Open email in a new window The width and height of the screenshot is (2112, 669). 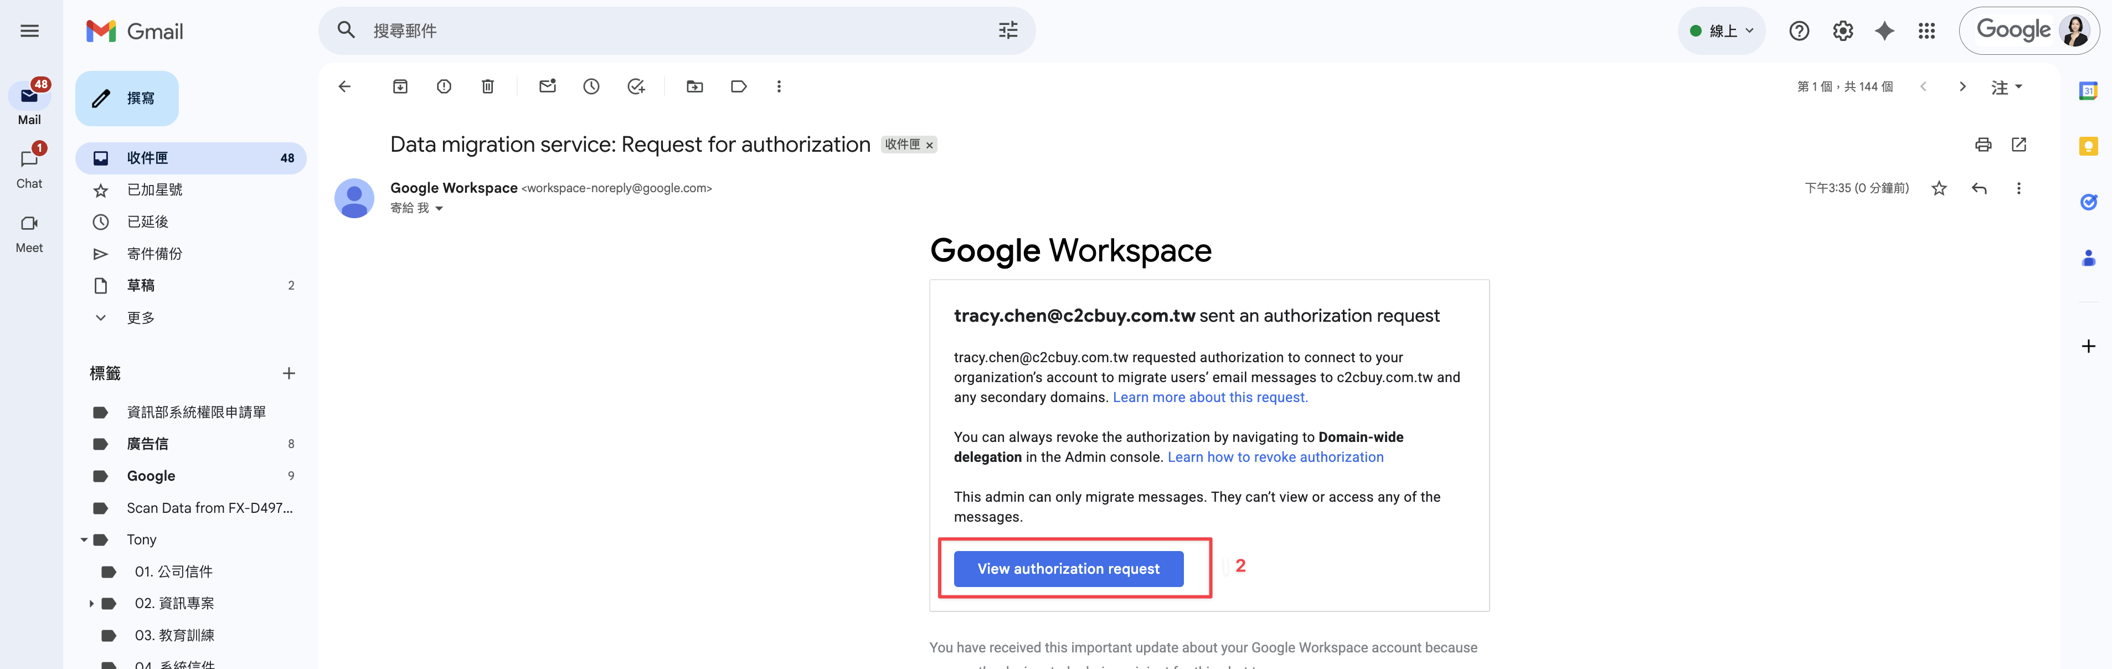point(2018,145)
